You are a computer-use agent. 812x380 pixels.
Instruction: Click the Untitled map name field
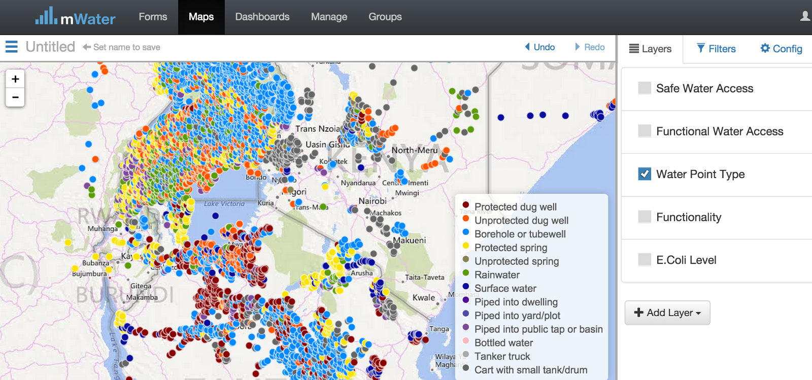click(x=50, y=47)
